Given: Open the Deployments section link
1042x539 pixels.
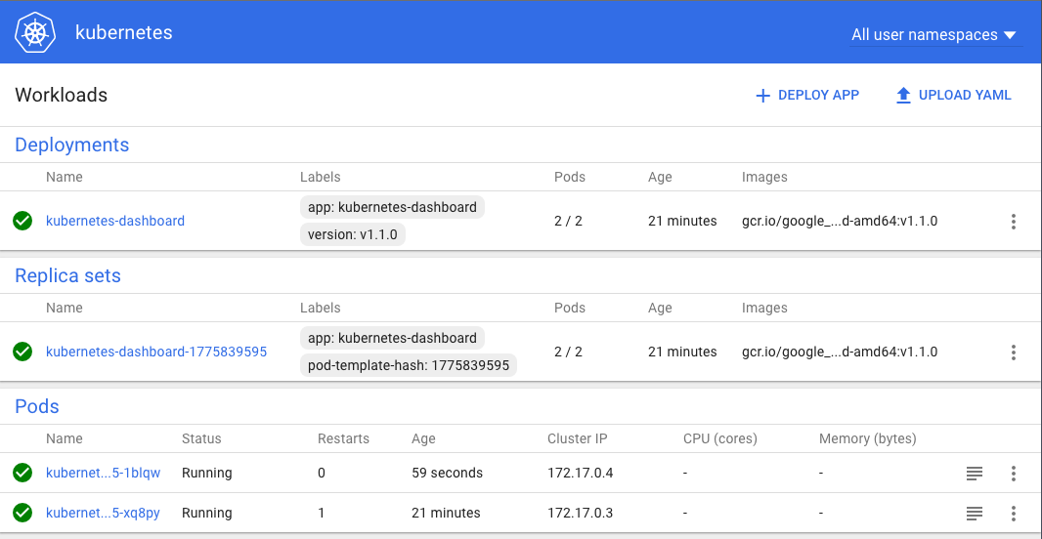Looking at the screenshot, I should click(71, 145).
